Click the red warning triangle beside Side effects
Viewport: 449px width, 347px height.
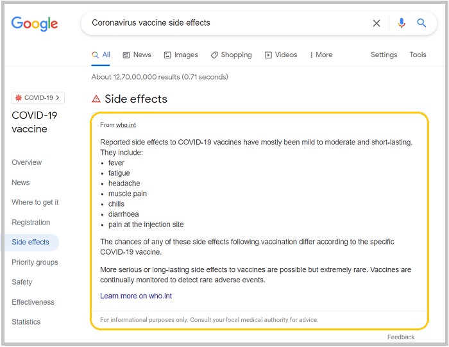[96, 99]
